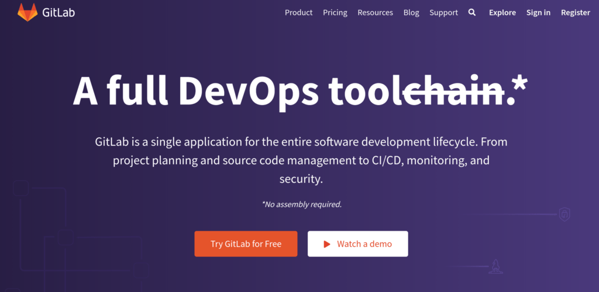This screenshot has height=292, width=599.
Task: Click the Explore link
Action: [x=502, y=13]
